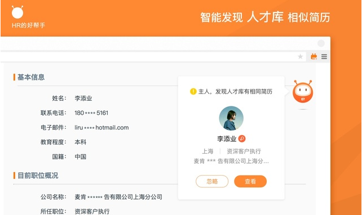Select the 目前职位概况 section heading
This screenshot has height=215, width=362.
38,176
